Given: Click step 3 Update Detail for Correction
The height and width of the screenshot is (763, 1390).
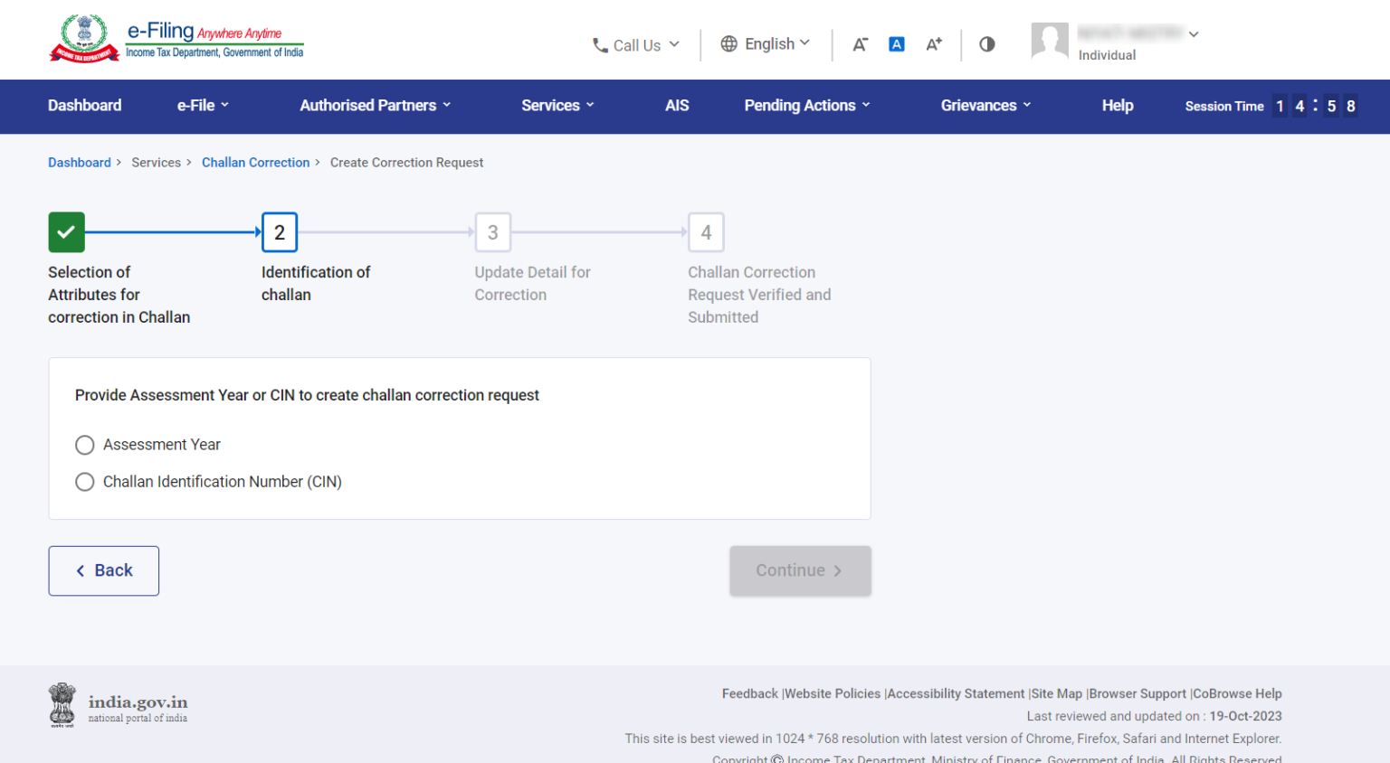Looking at the screenshot, I should tap(492, 232).
